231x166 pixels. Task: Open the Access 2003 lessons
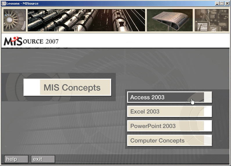(x=169, y=97)
